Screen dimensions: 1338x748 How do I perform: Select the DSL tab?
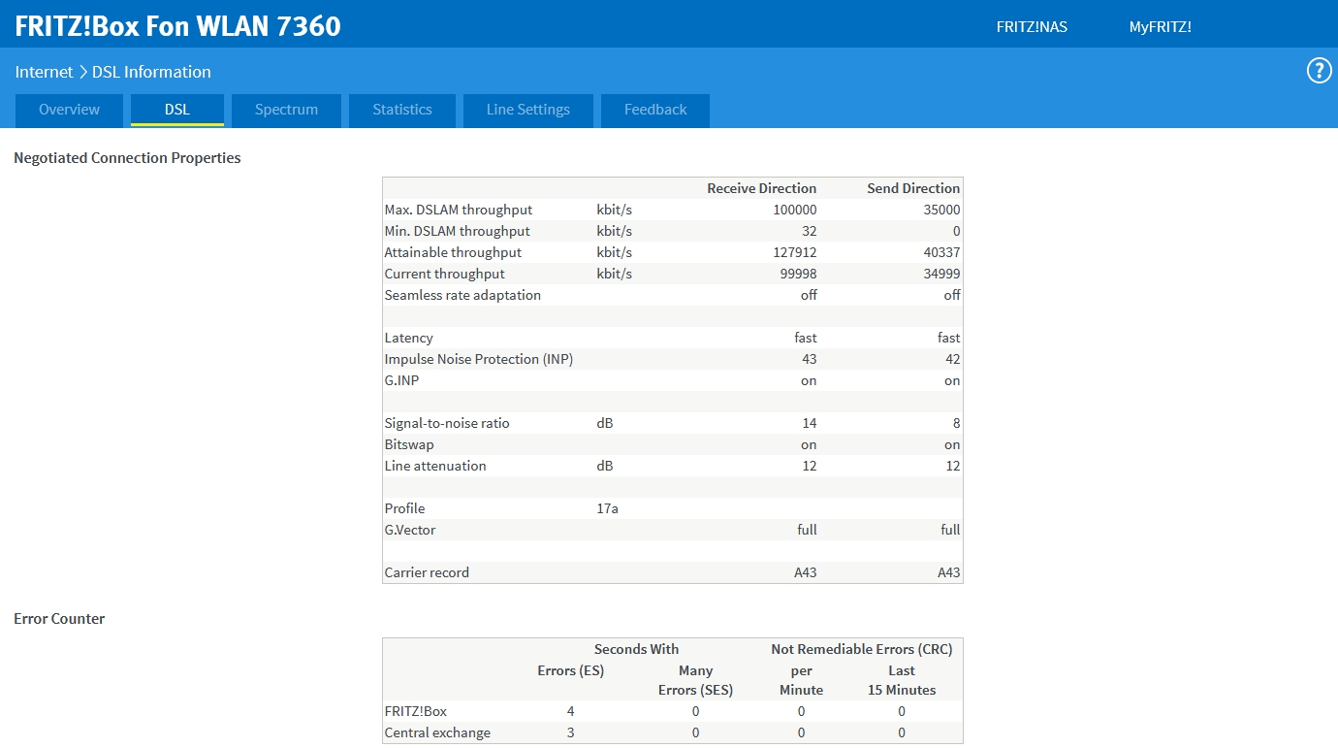tap(177, 110)
